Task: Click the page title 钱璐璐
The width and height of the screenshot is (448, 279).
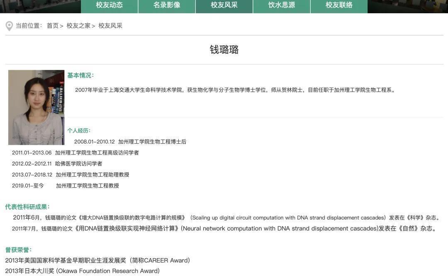Action: pos(224,50)
